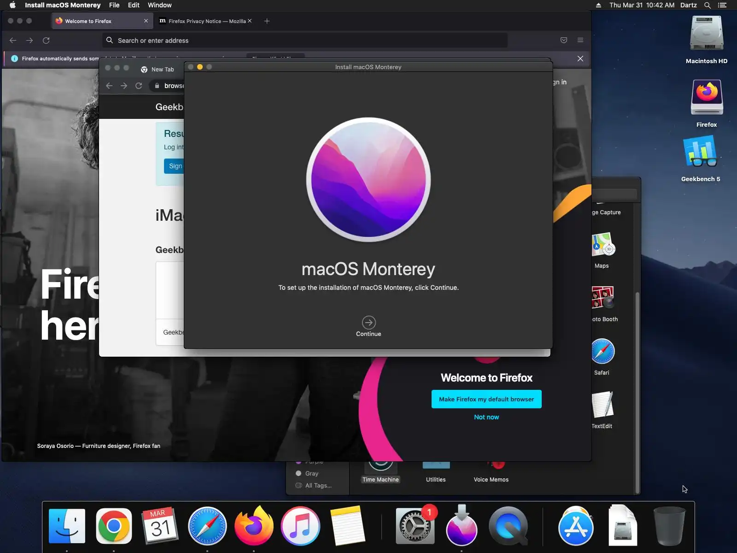737x553 pixels.
Task: Open the File menu
Action: tap(114, 5)
